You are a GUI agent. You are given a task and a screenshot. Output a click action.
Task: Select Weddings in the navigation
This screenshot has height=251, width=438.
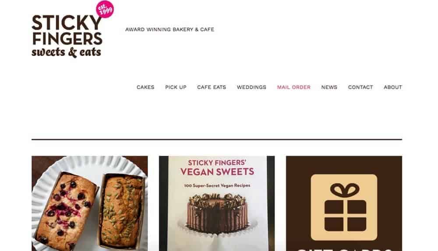[251, 87]
